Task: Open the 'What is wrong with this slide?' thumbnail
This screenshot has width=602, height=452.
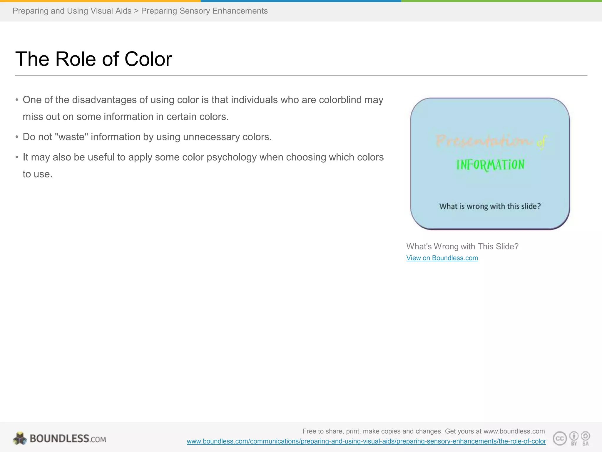Action: point(490,164)
